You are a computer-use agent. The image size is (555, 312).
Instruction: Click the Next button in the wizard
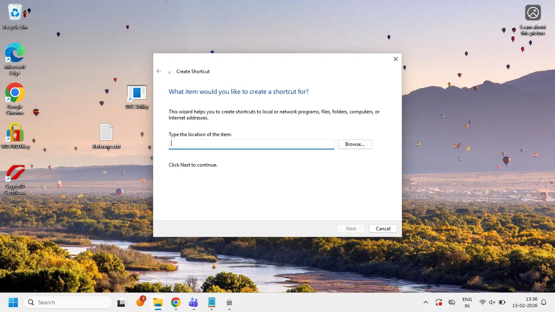tap(351, 229)
